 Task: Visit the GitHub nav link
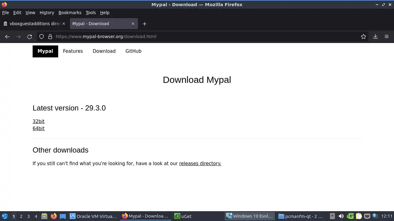coord(133,51)
